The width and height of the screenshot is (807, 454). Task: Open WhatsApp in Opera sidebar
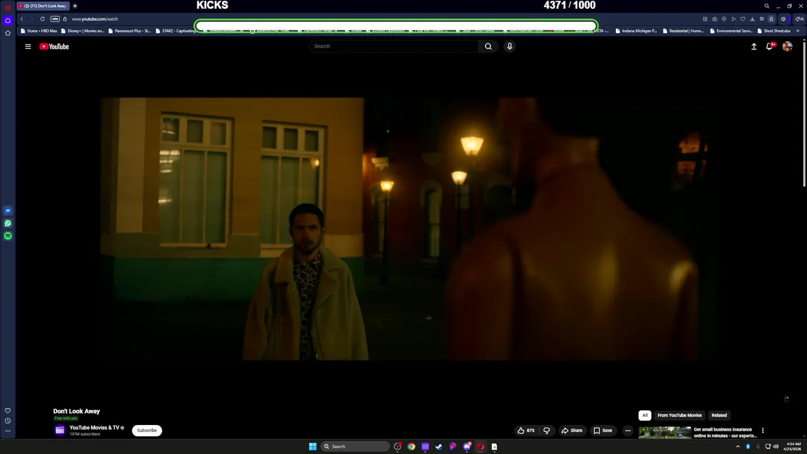coord(8,223)
